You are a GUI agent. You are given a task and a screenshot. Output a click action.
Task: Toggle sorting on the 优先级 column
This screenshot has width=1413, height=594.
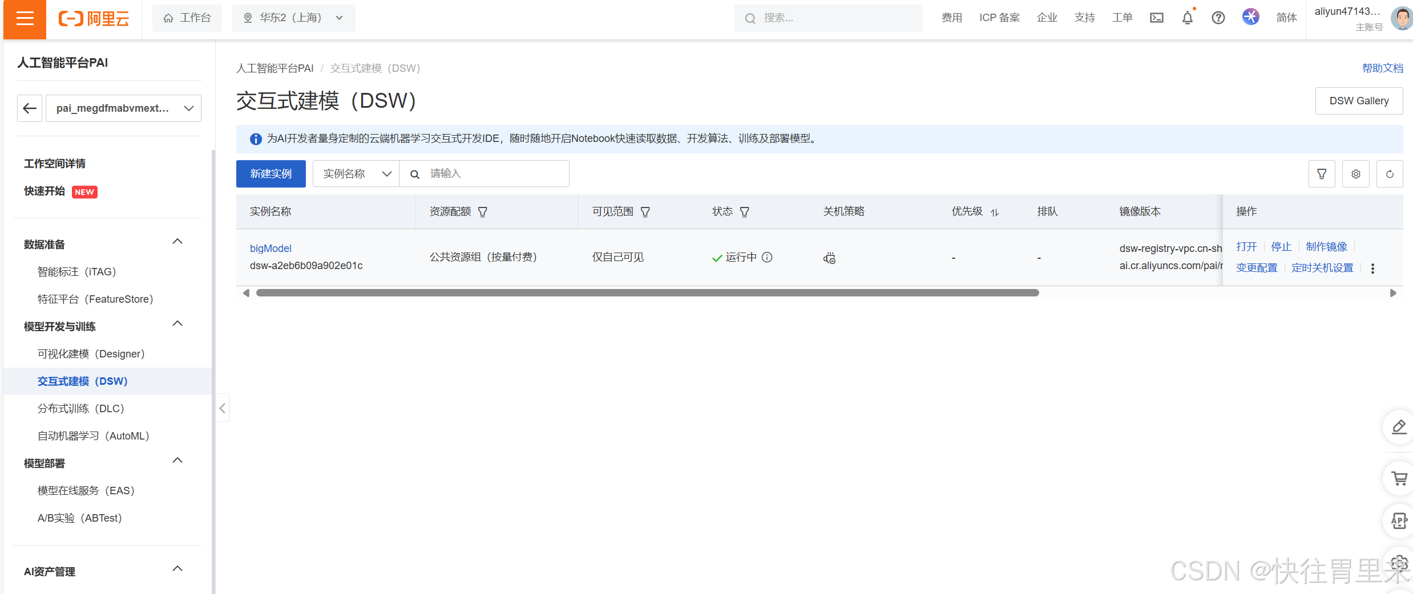pyautogui.click(x=995, y=212)
